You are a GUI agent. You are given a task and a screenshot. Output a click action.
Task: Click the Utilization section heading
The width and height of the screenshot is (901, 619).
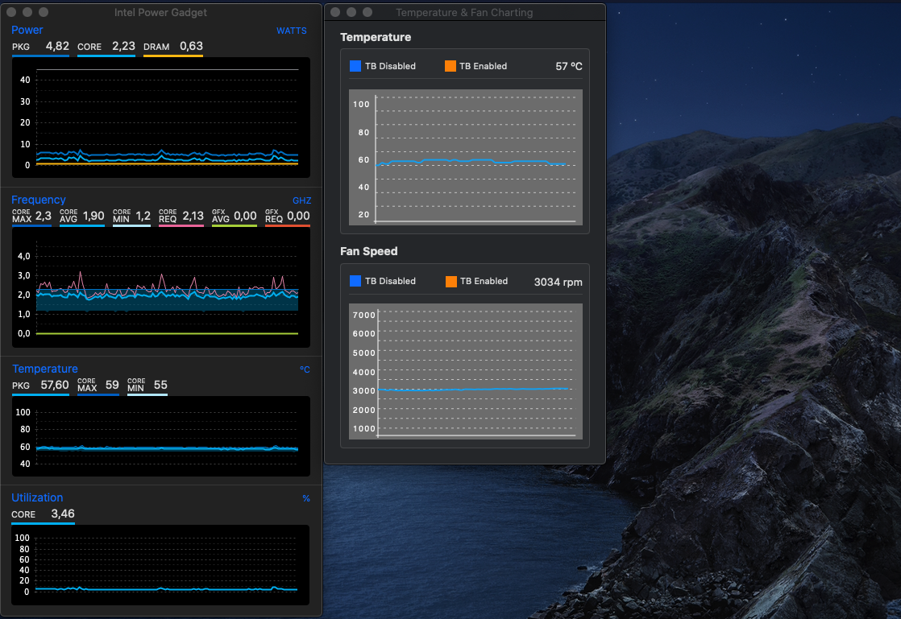coord(37,497)
